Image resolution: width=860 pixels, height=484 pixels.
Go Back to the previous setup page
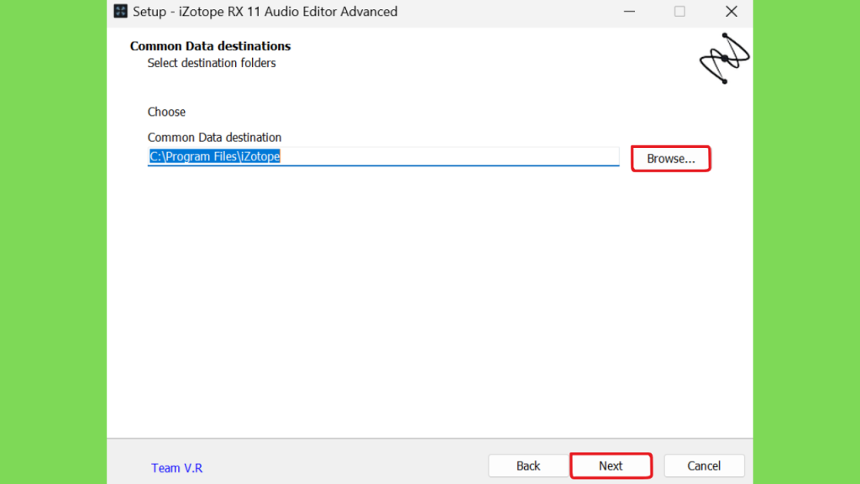click(528, 466)
